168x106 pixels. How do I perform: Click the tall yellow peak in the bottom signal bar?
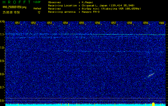(x=153, y=104)
